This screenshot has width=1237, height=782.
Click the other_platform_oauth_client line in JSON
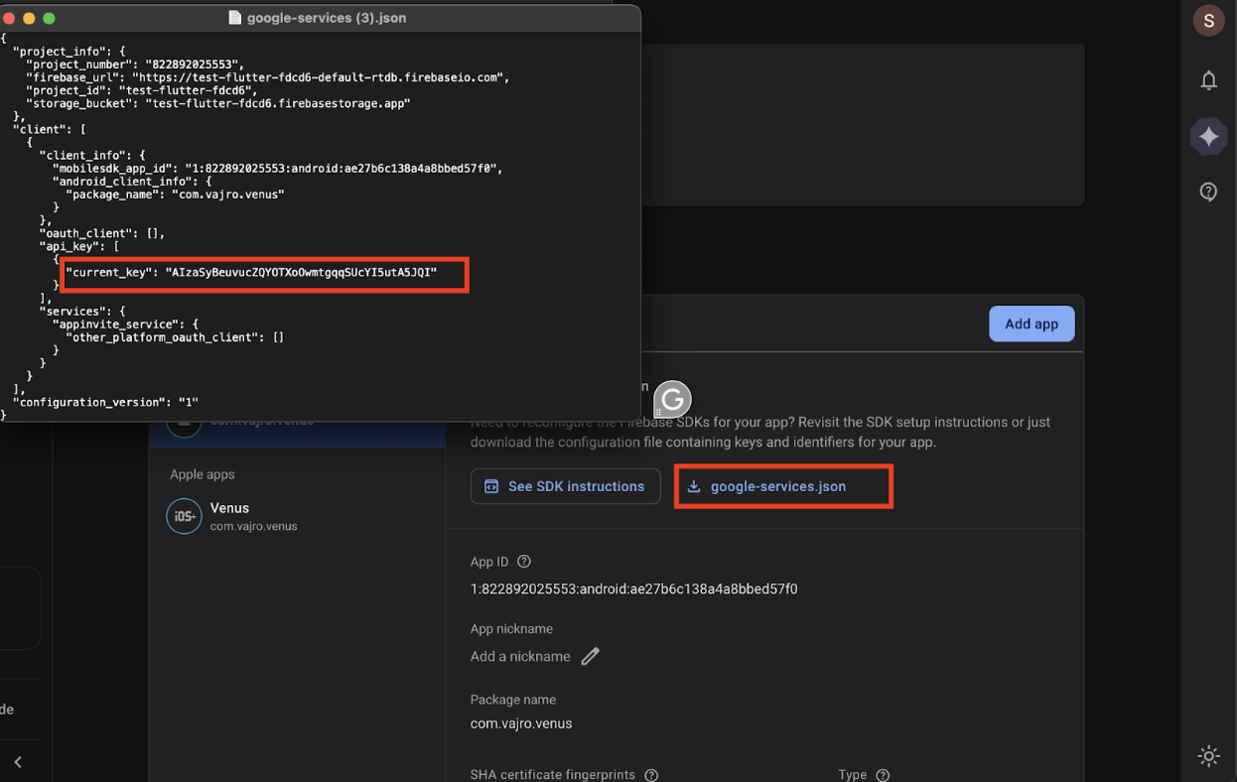[x=175, y=337]
